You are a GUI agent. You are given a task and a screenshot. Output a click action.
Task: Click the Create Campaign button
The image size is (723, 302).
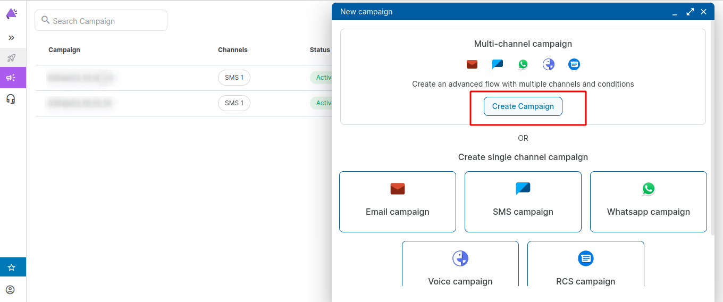click(523, 106)
